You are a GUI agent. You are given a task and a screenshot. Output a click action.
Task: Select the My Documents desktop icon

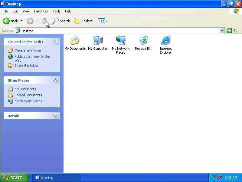(x=75, y=43)
